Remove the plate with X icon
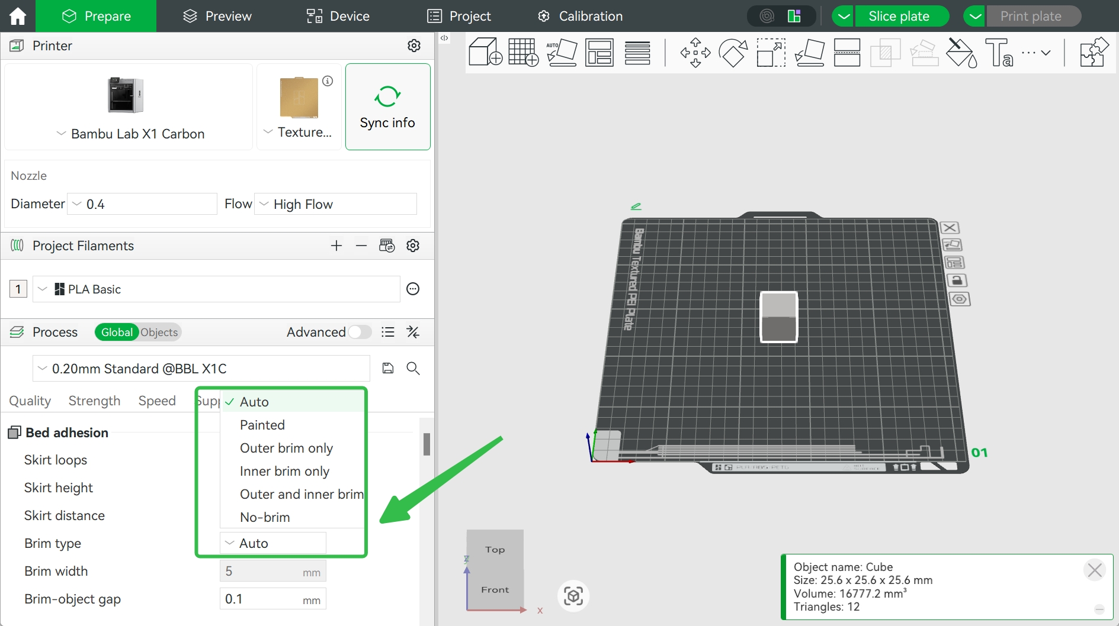Screen dimensions: 1119x626 [950, 228]
